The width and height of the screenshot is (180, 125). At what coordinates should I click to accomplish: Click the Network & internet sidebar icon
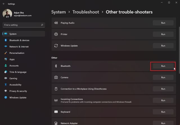6,47
